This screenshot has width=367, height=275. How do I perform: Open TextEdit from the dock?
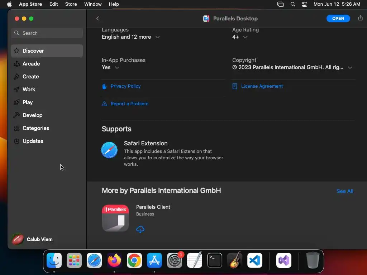click(195, 260)
